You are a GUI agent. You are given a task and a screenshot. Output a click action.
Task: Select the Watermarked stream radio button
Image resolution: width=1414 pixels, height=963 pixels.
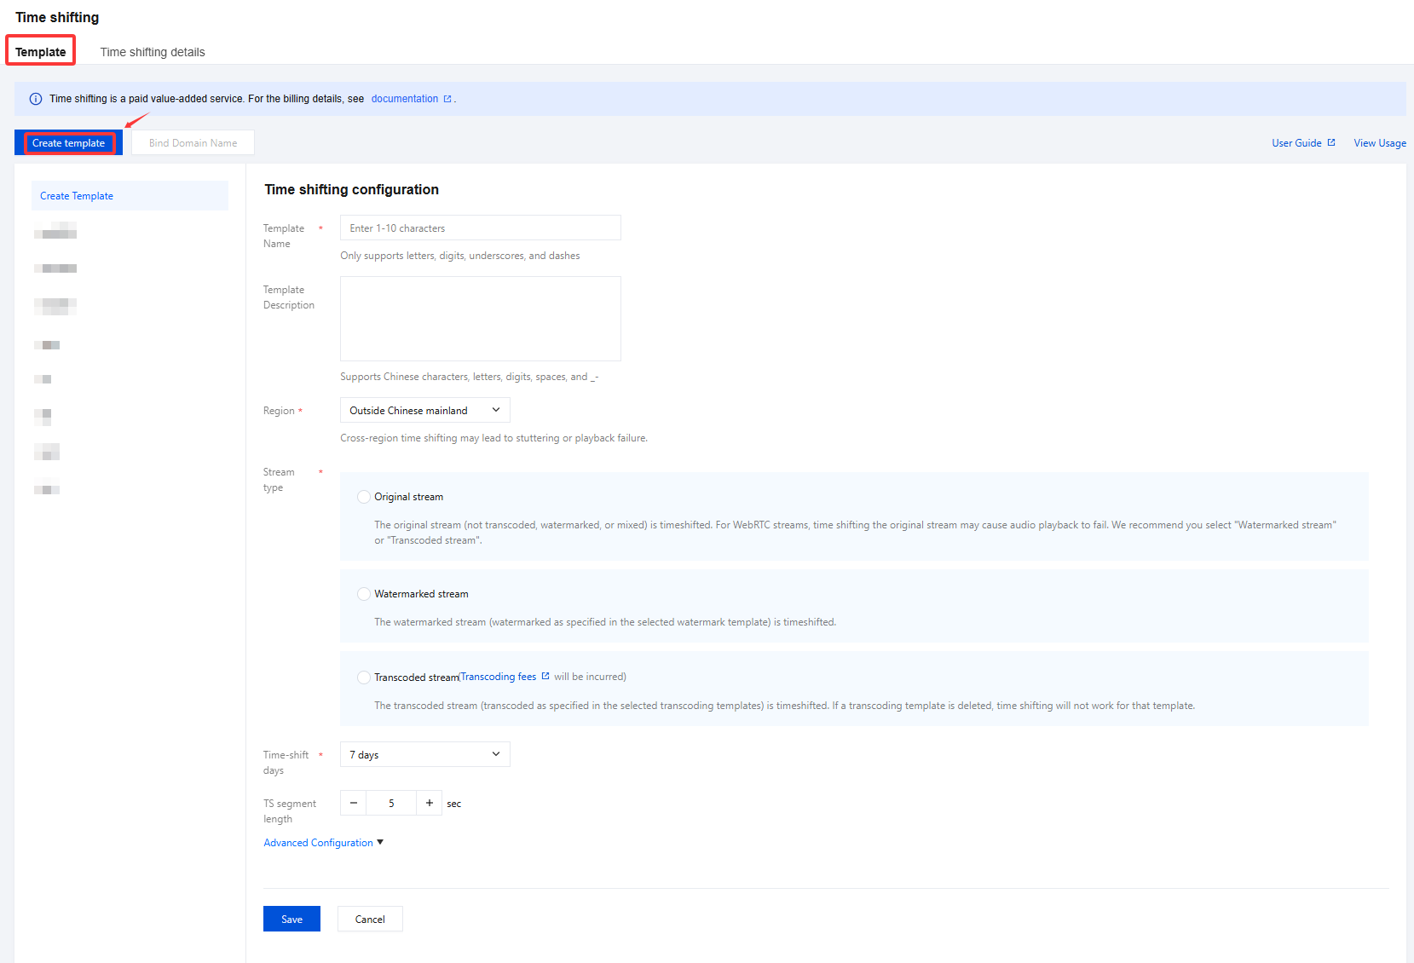(364, 594)
